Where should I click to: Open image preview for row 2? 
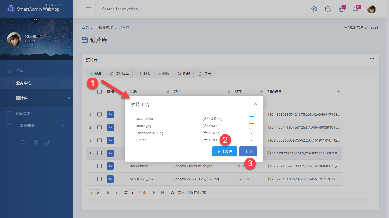coord(110,127)
